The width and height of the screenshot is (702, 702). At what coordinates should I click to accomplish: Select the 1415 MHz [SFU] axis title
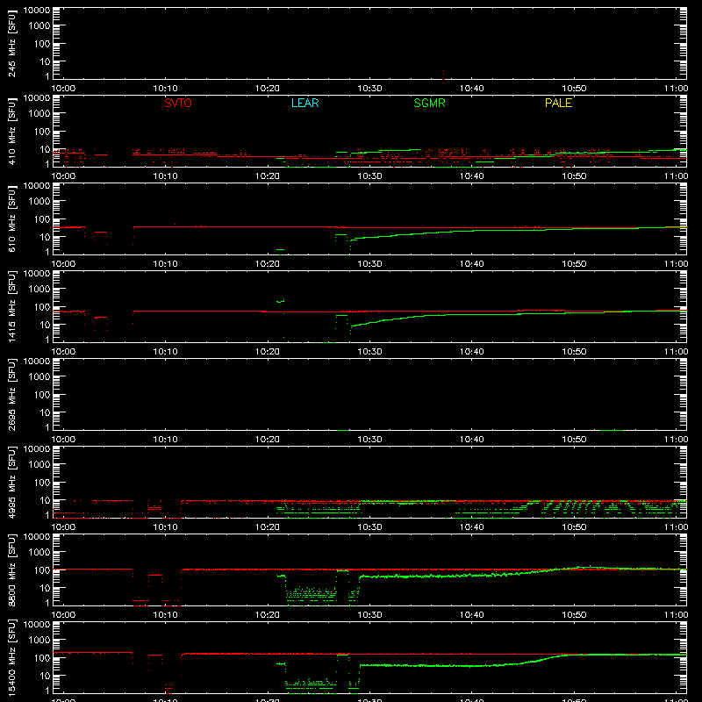[11, 306]
